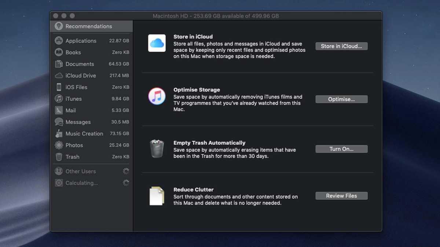
Task: Click the Macintosh HD window title
Action: pos(216,16)
